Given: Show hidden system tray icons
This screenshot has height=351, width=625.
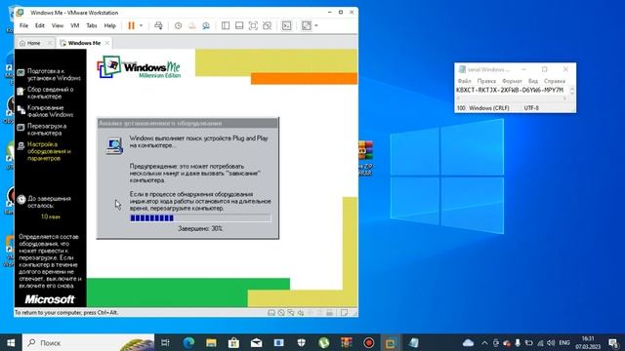Looking at the screenshot, I should click(484, 342).
